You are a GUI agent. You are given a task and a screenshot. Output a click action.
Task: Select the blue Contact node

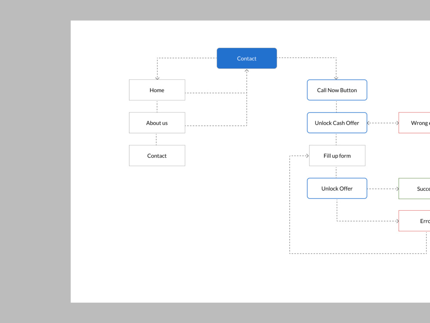(246, 58)
